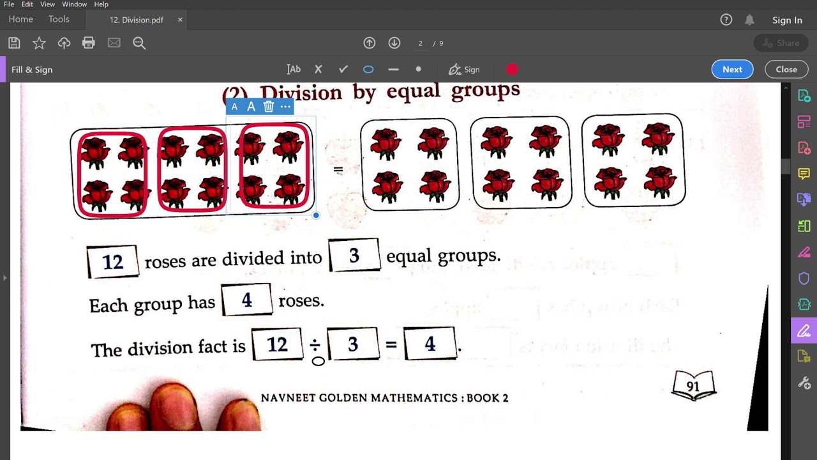Open More Tools wrench icon
The height and width of the screenshot is (460, 817).
click(804, 383)
